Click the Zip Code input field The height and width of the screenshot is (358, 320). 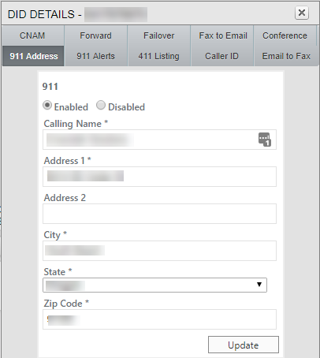click(x=159, y=319)
